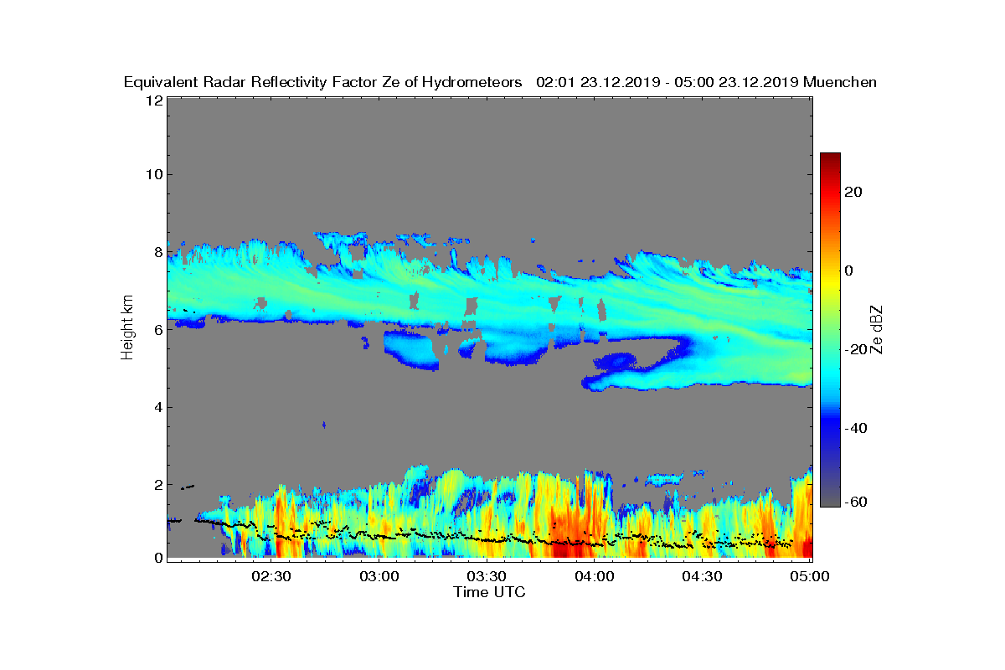Click the '02:30' time axis tick label

point(271,577)
